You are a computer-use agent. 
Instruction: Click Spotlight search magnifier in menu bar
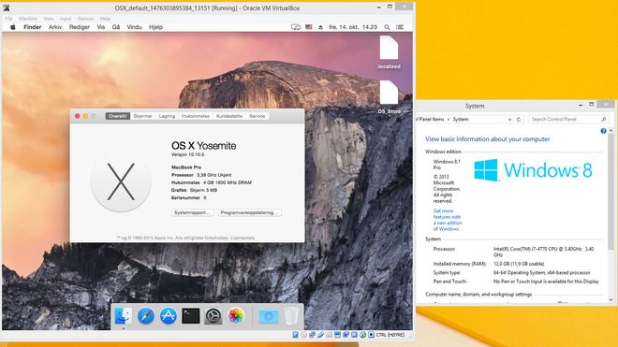[x=387, y=27]
